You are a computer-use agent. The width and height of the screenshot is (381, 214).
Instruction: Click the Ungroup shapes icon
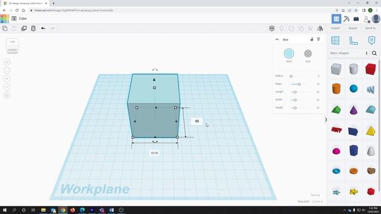301,29
